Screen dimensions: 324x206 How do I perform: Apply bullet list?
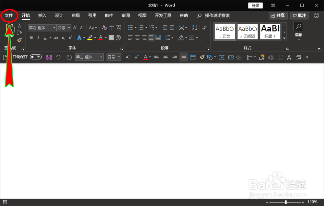(130, 28)
